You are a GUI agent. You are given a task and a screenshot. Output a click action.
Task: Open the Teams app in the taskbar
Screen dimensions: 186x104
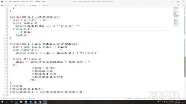pos(35,102)
